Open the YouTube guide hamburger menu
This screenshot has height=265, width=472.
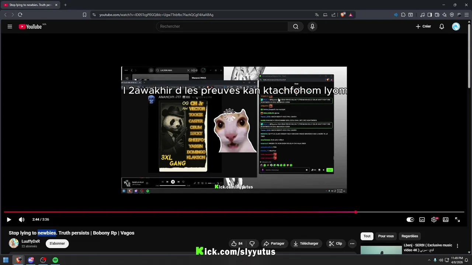point(10,26)
